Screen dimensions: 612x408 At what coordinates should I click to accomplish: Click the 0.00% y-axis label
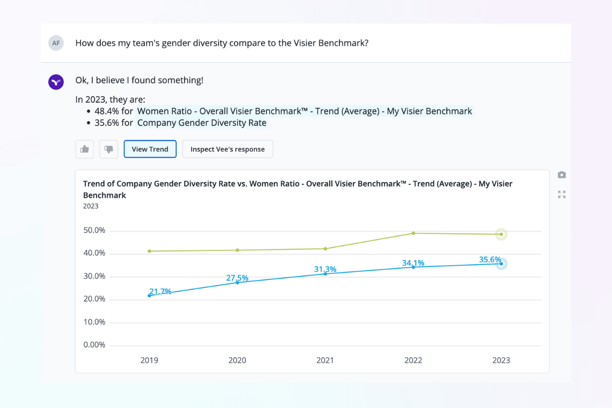tap(94, 345)
